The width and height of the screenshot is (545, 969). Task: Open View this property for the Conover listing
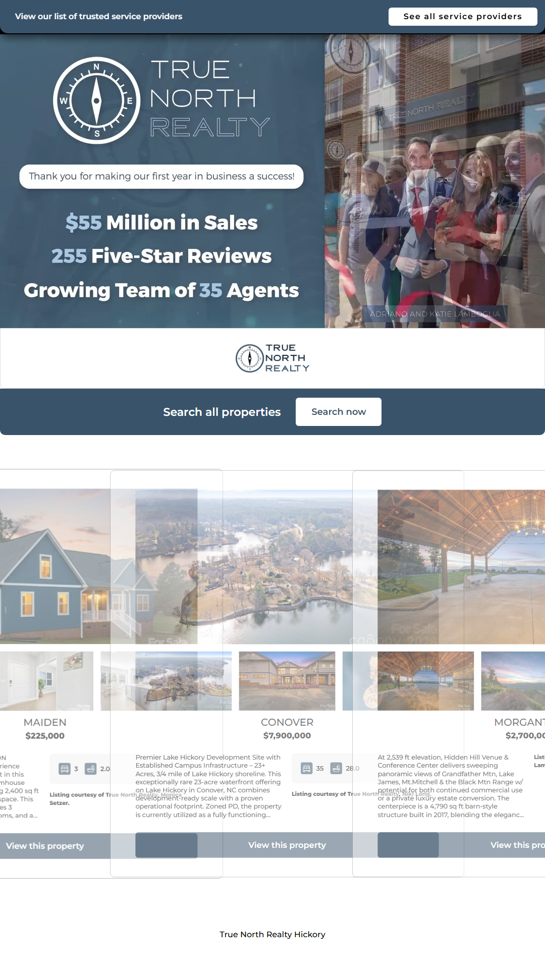[x=287, y=845]
